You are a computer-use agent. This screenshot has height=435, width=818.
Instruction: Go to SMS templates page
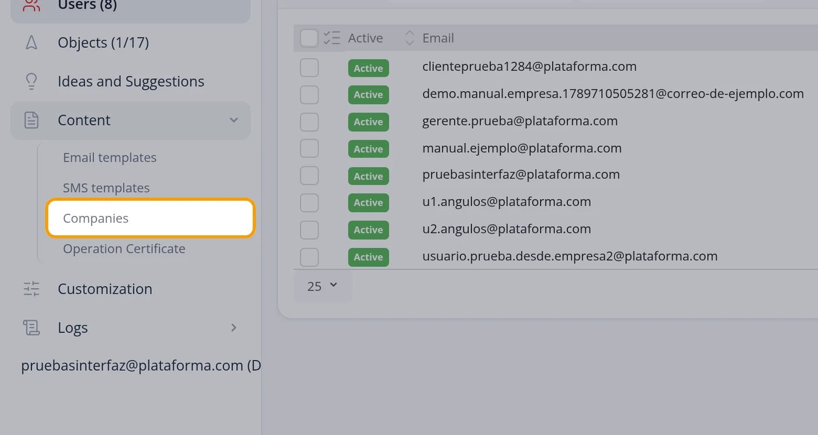106,188
